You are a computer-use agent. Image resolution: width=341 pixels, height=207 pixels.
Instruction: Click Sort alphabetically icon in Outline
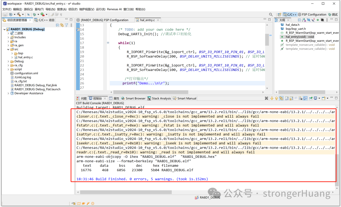coord(304,20)
